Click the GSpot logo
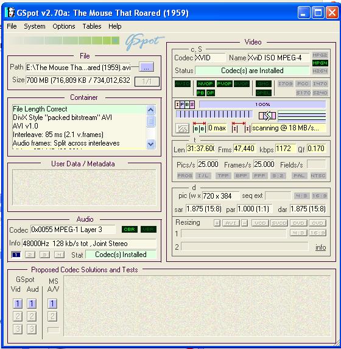 click(144, 41)
